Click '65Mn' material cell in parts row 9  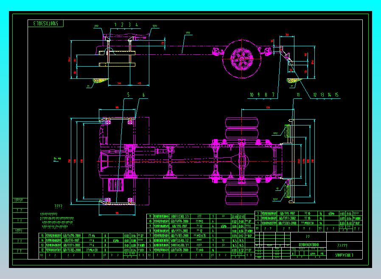(x=224, y=226)
